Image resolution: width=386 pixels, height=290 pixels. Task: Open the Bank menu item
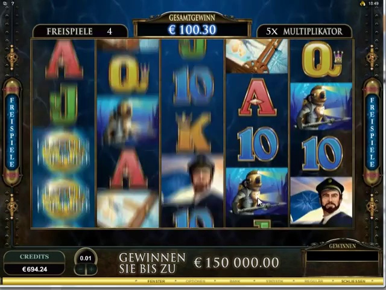(x=235, y=281)
